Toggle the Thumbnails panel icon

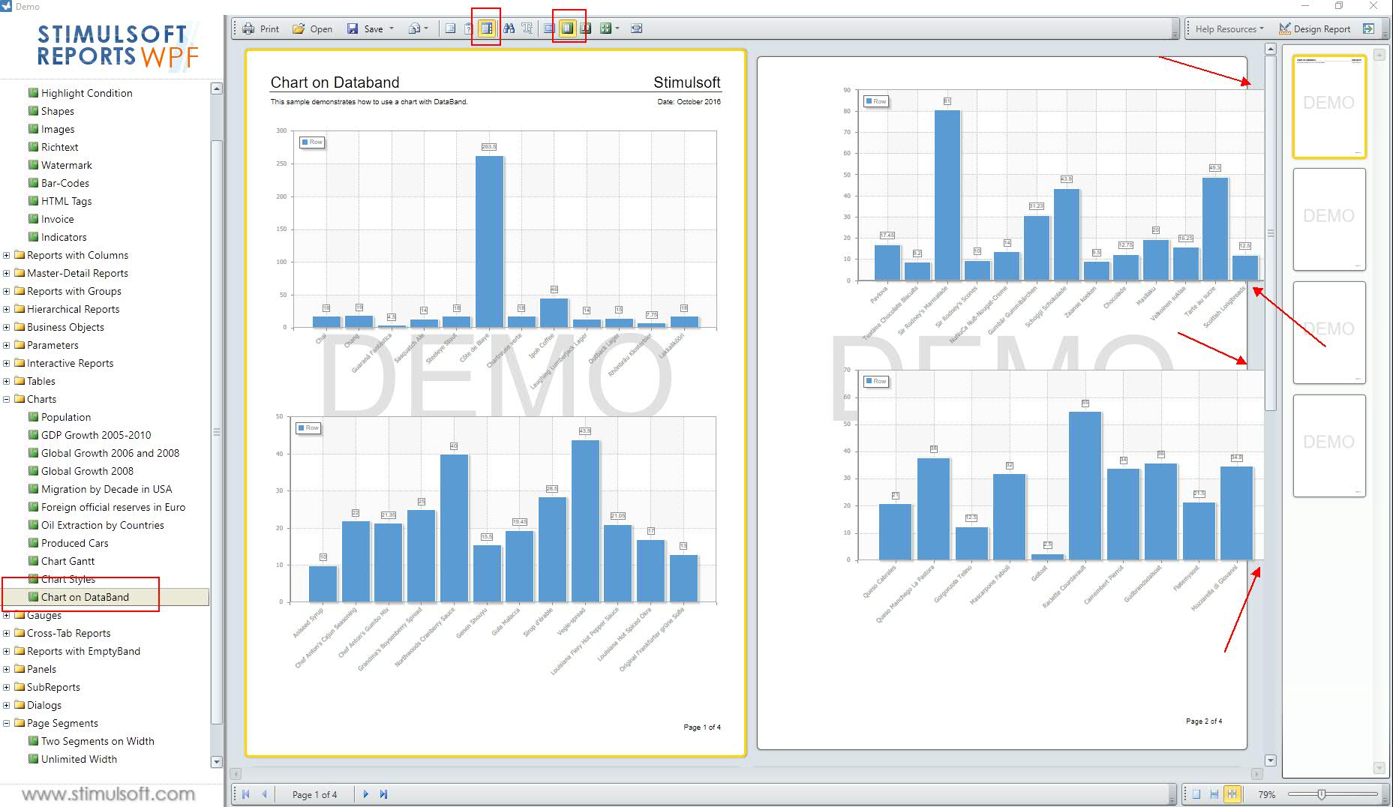(x=486, y=28)
